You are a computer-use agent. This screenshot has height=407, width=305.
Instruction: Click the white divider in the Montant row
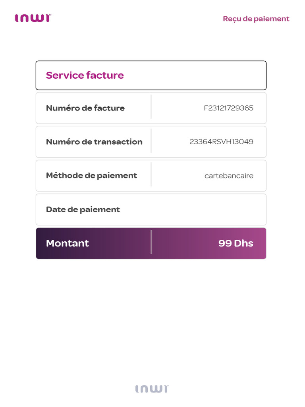tap(151, 242)
